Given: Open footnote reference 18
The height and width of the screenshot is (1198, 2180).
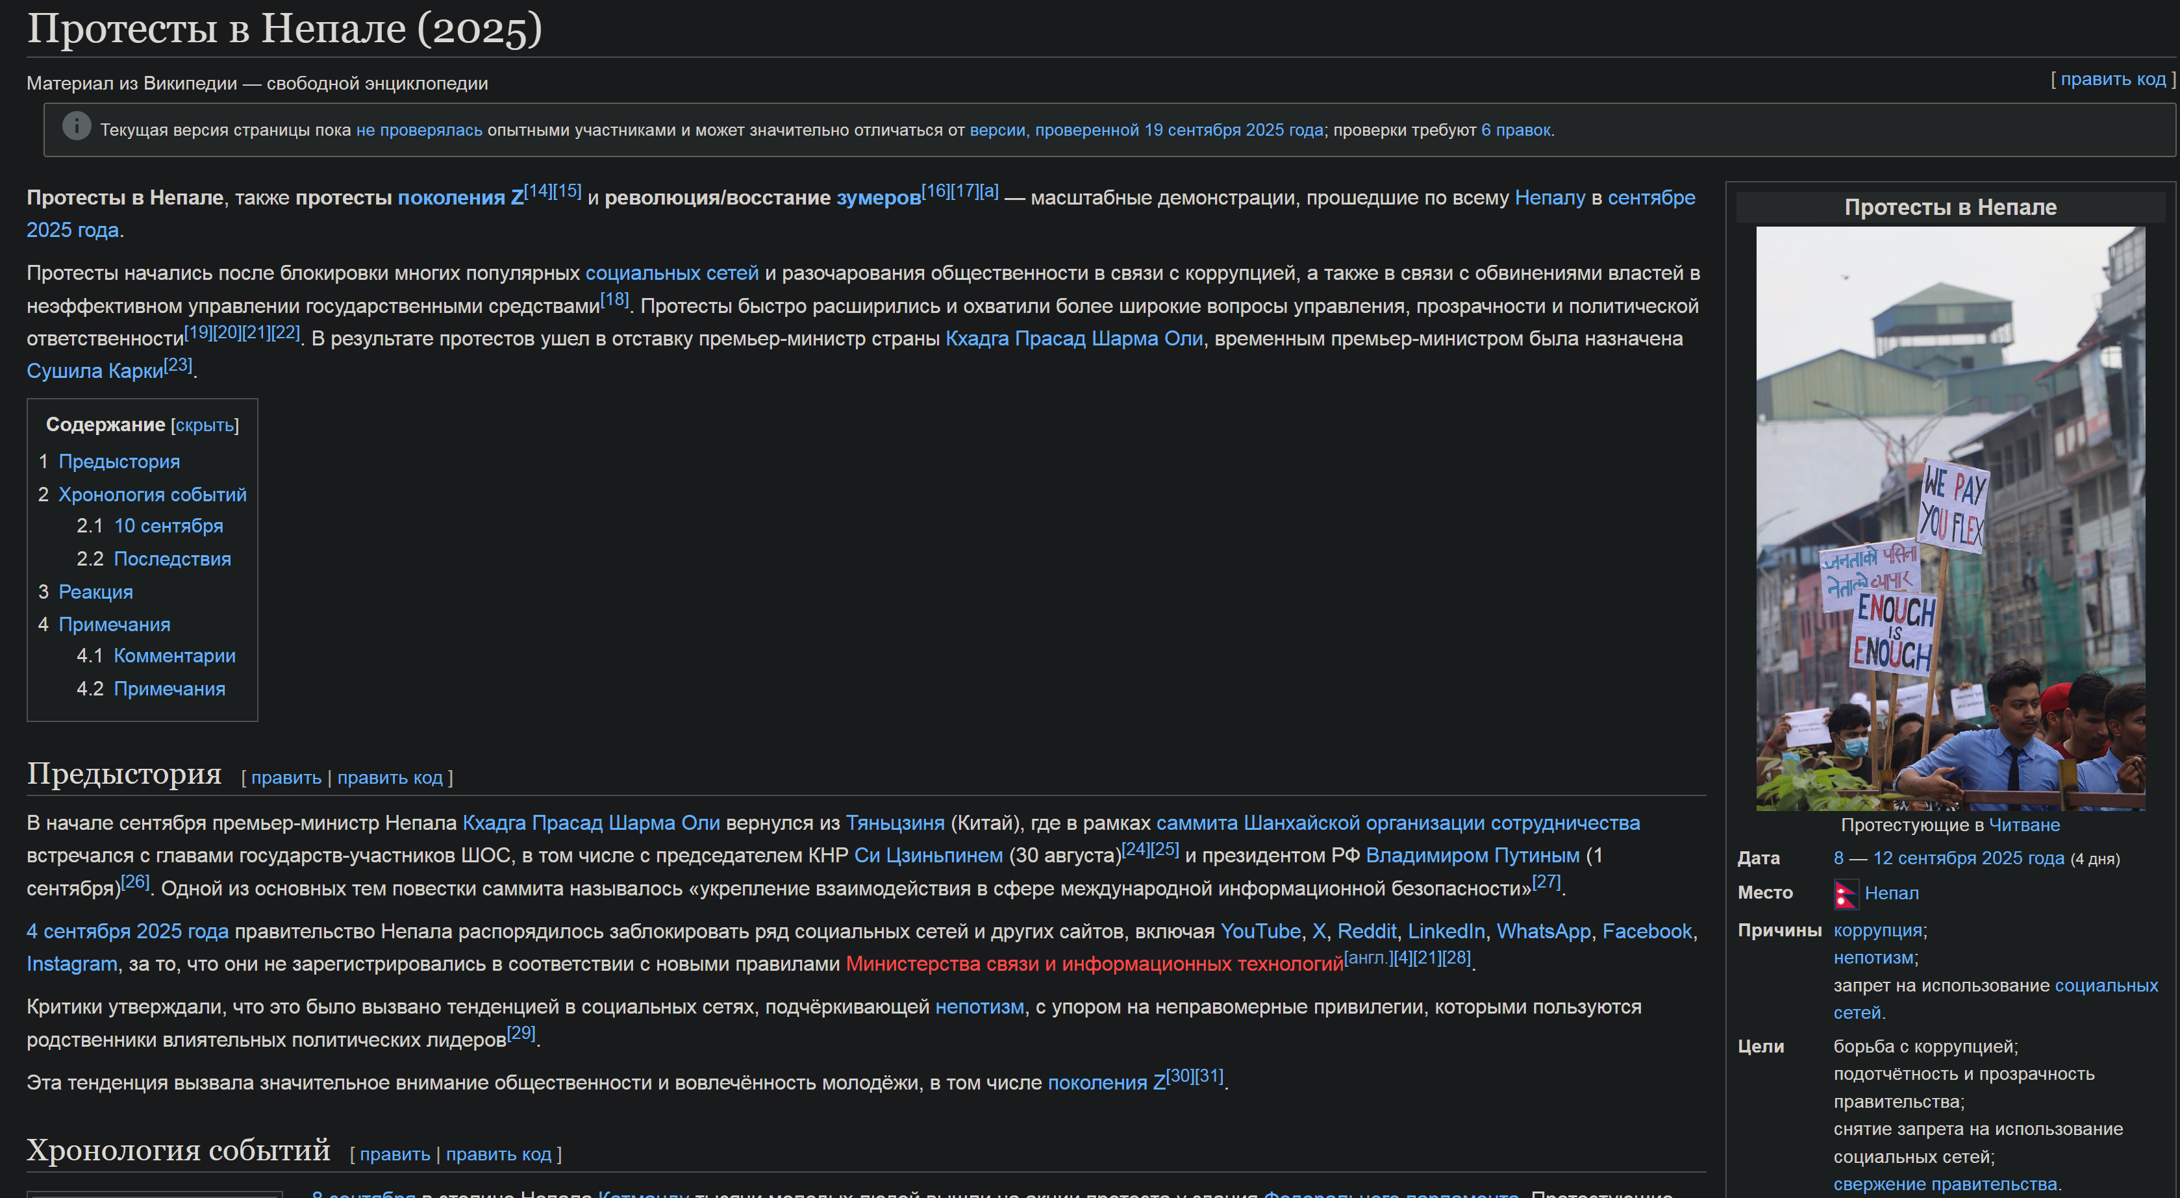Looking at the screenshot, I should (x=614, y=299).
